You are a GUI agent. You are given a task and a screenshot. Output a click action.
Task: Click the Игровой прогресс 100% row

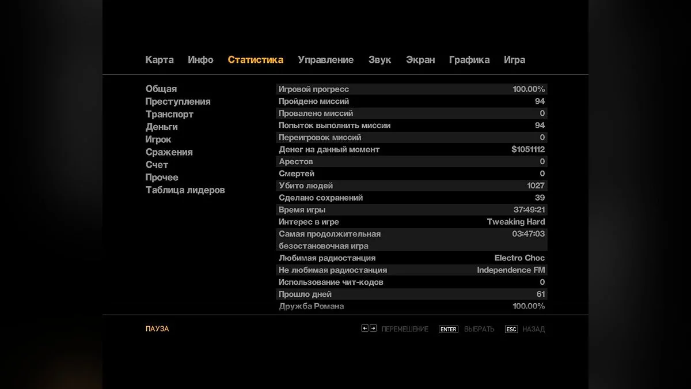pyautogui.click(x=412, y=89)
